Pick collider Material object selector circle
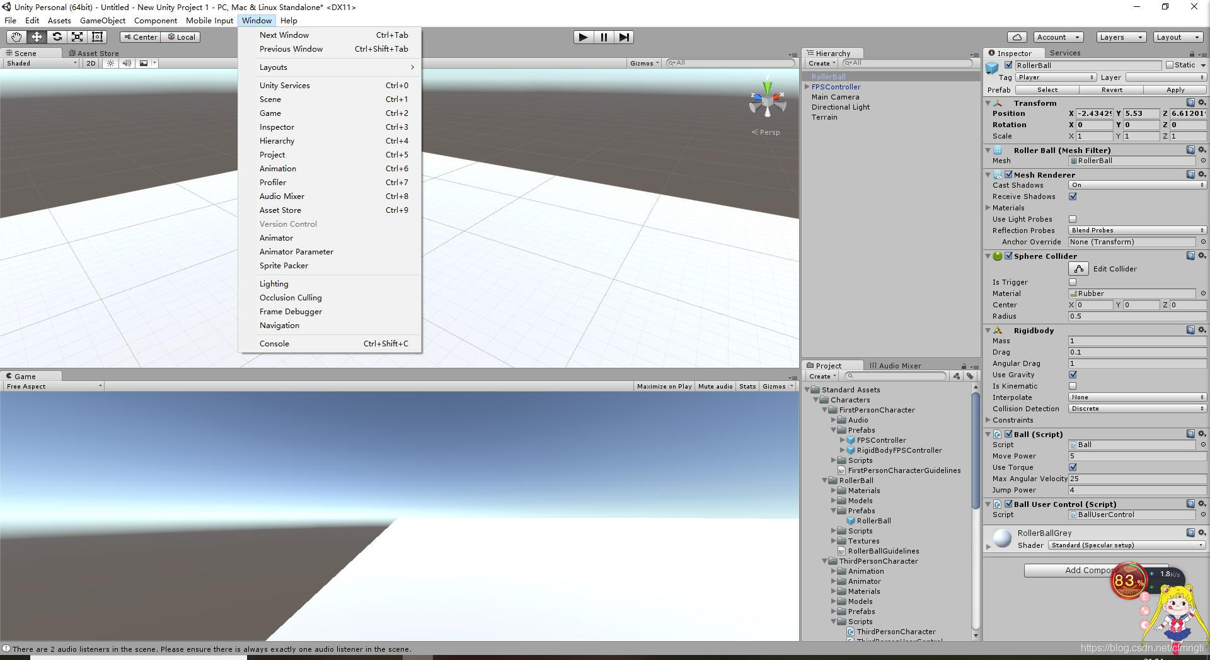 tap(1203, 293)
